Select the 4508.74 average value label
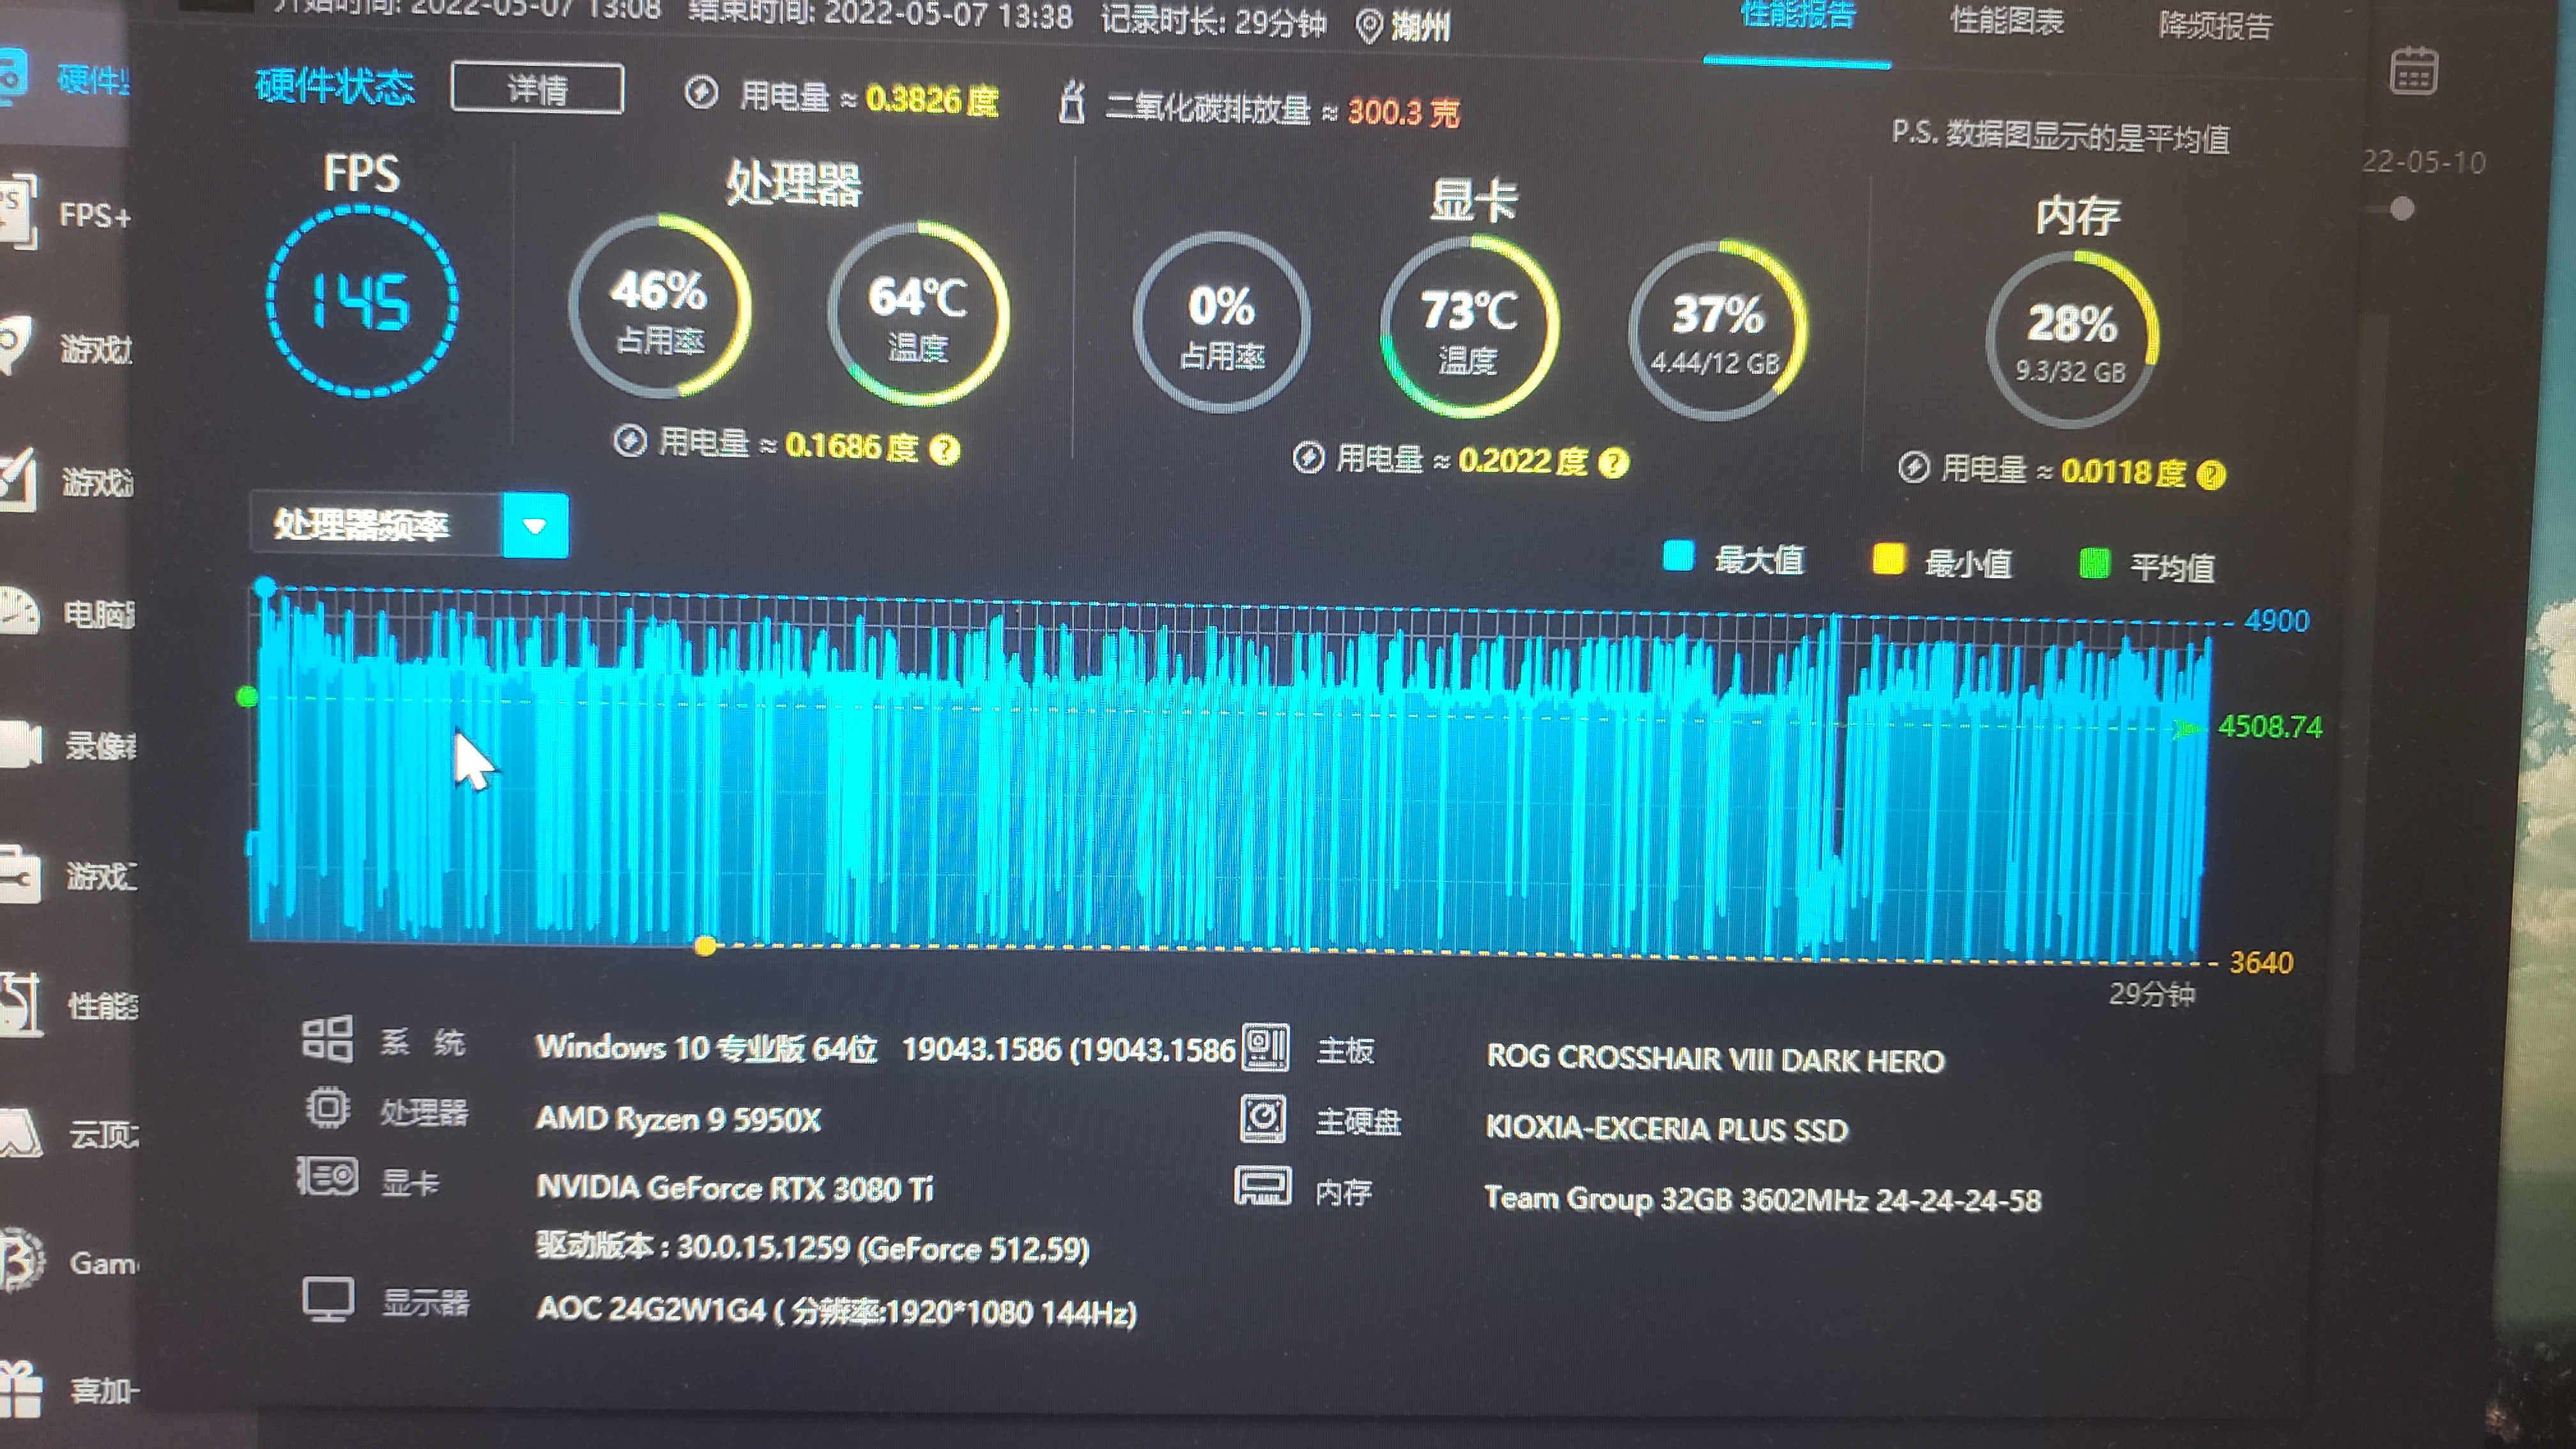The image size is (2576, 1449). pyautogui.click(x=2270, y=726)
